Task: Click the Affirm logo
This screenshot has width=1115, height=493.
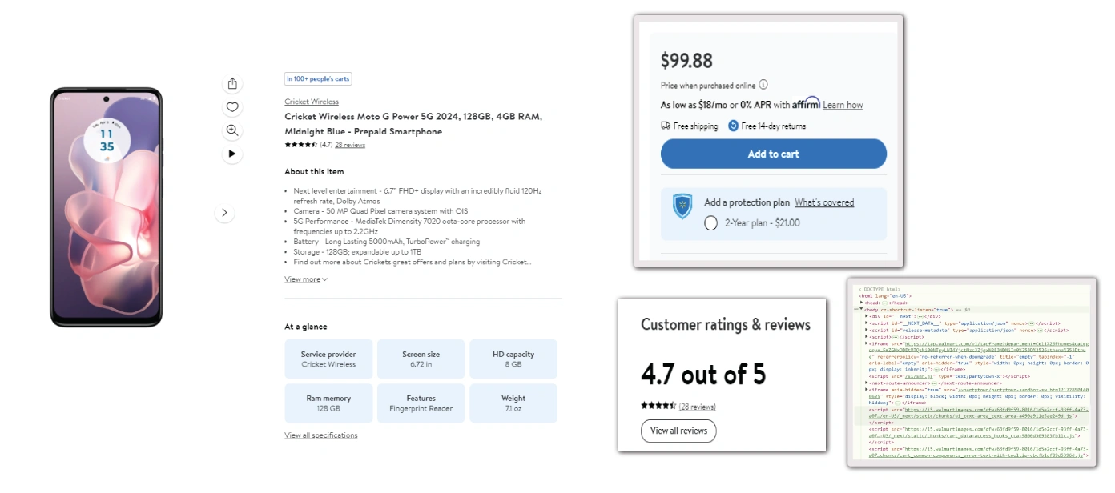Action: [806, 104]
